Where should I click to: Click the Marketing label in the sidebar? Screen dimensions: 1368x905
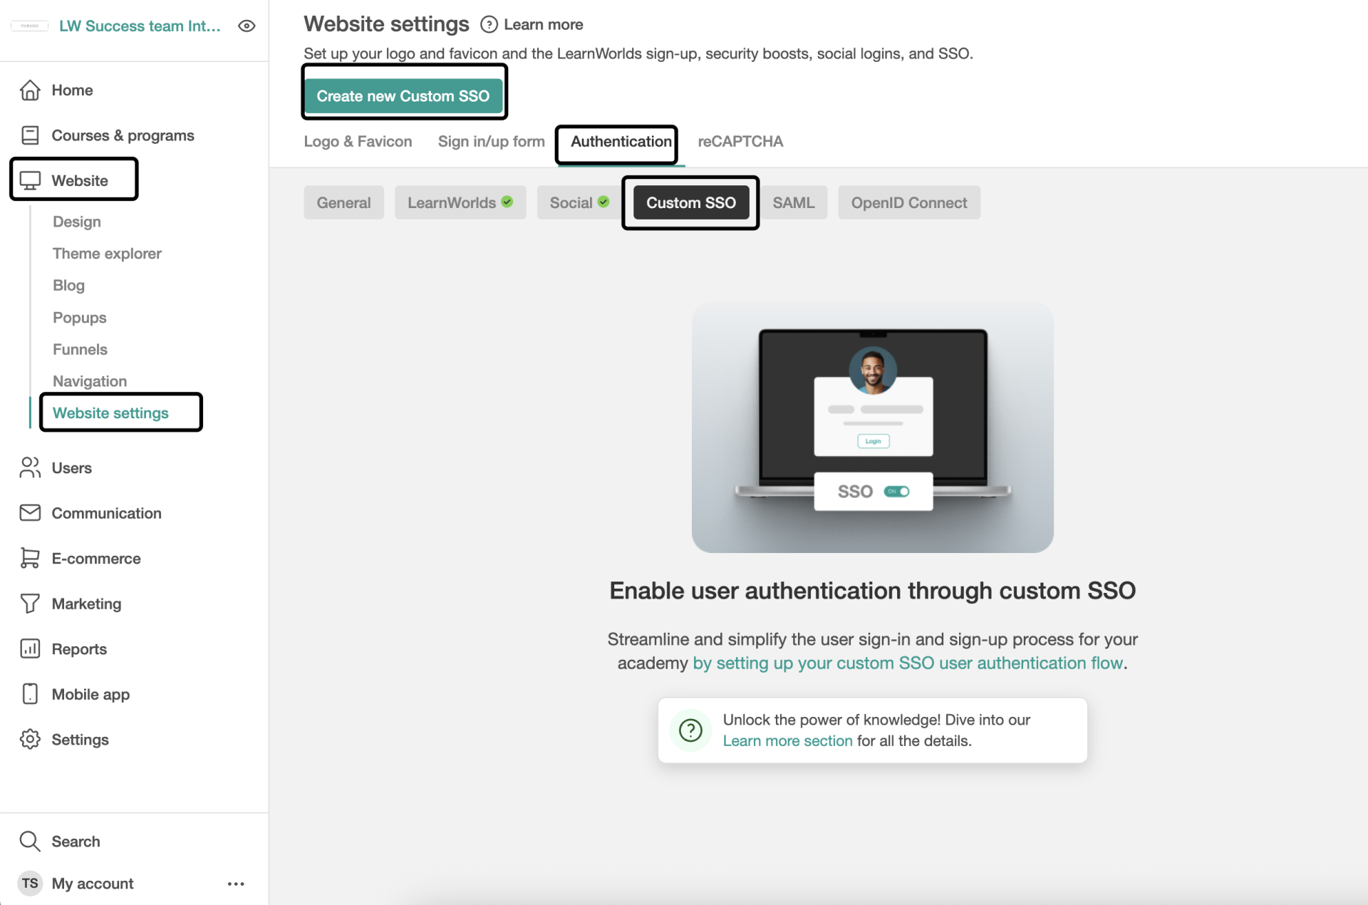coord(86,604)
